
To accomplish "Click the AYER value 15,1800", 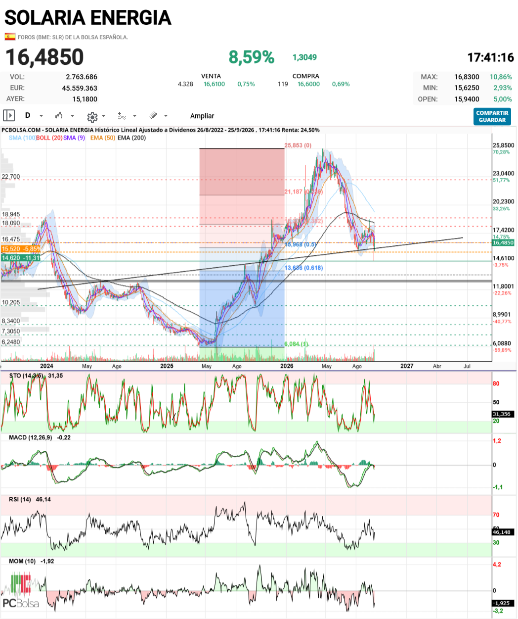I will 85,99.
